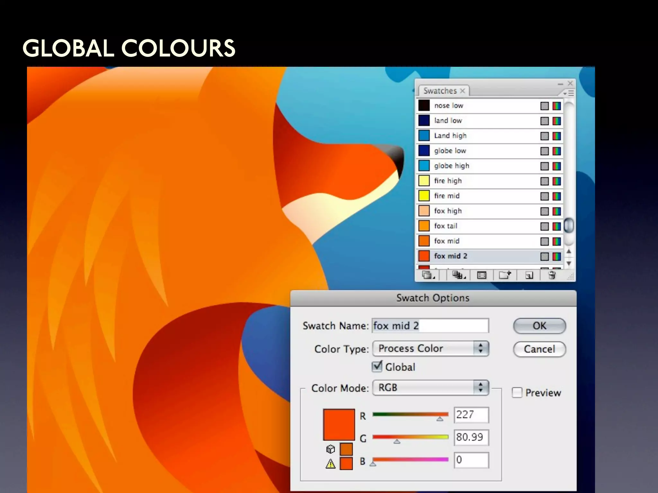Select the 'globe low' swatch row
This screenshot has width=658, height=493.
tap(490, 151)
